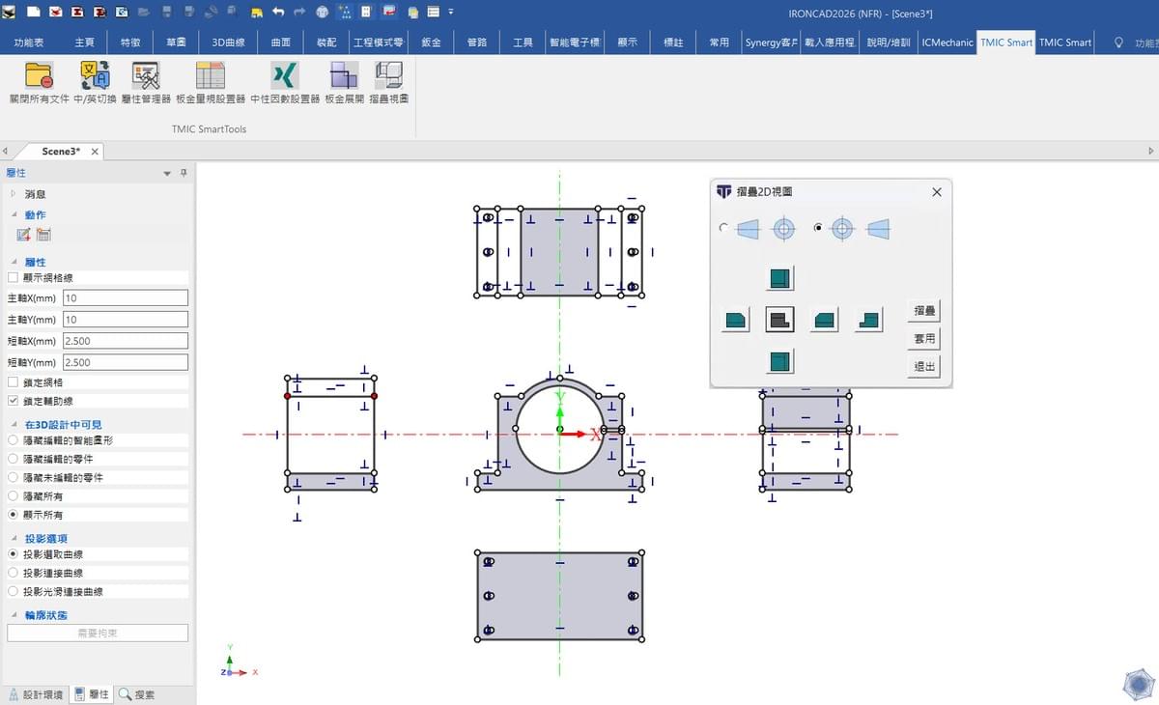
Task: Collapse the 輪廓狀態 section
Action: [x=14, y=614]
